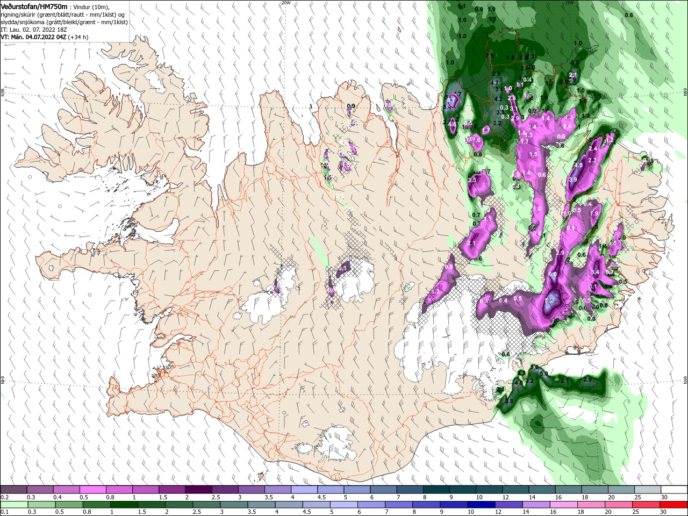
Task: Pick the bright pink swatch between 0.5 and 0.8, top scale
Action: point(92,490)
